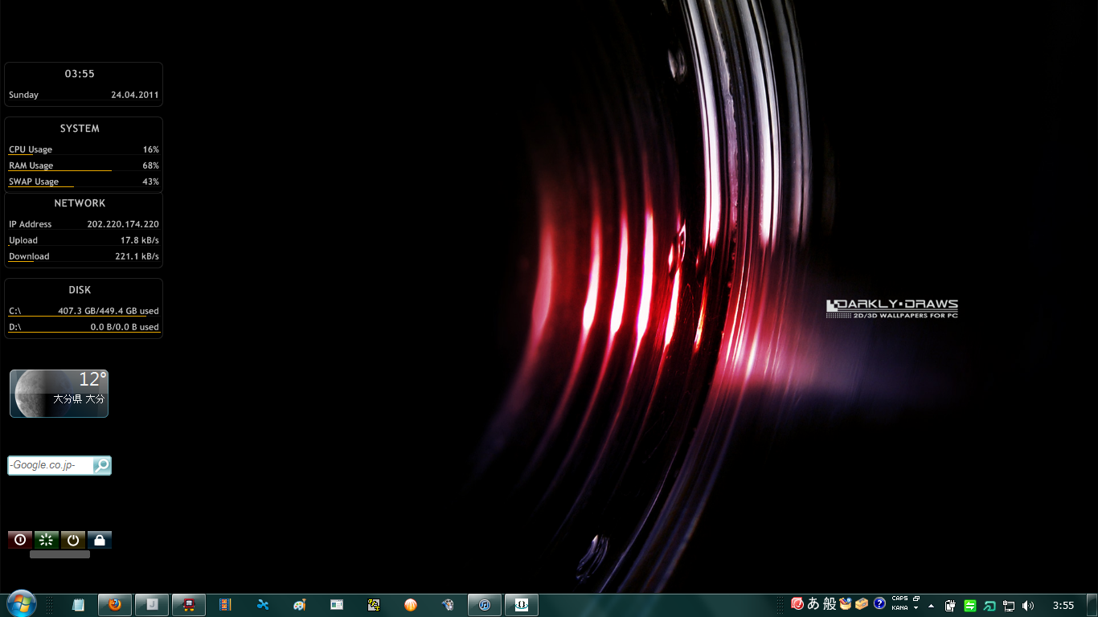Click the 221.1 kB/s download speed value
Image resolution: width=1098 pixels, height=617 pixels.
[137, 256]
